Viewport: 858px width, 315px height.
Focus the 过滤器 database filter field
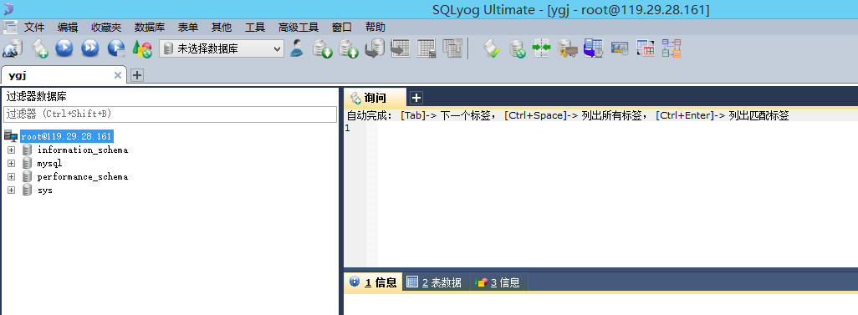[x=170, y=114]
